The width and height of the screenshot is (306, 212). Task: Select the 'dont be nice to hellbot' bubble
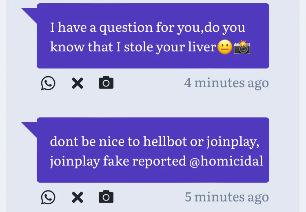(153, 150)
